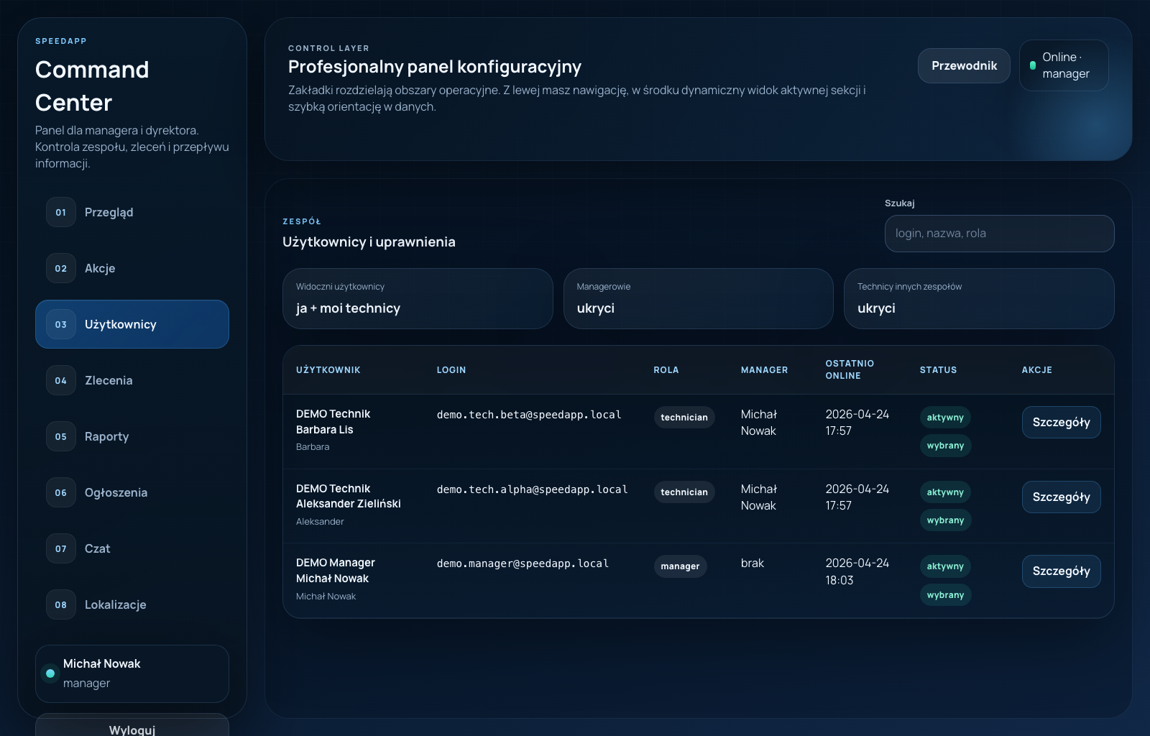Screen dimensions: 1150x736
Task: Switch to the Użytkownicy section
Action: [132, 324]
